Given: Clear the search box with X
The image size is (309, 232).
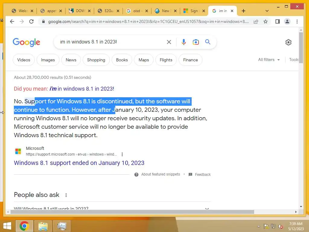Looking at the screenshot, I should point(169,42).
